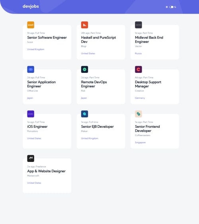Click 'Office Lite' company name text
The image size is (199, 224).
(x=32, y=91)
